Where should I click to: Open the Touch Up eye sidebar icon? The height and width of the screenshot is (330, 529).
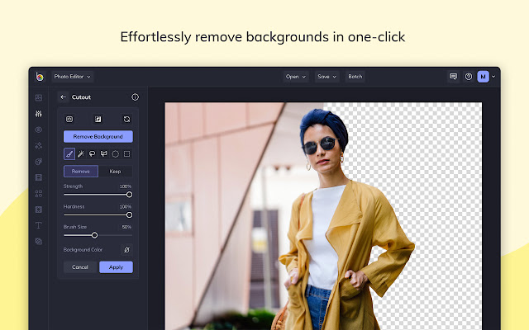[39, 130]
